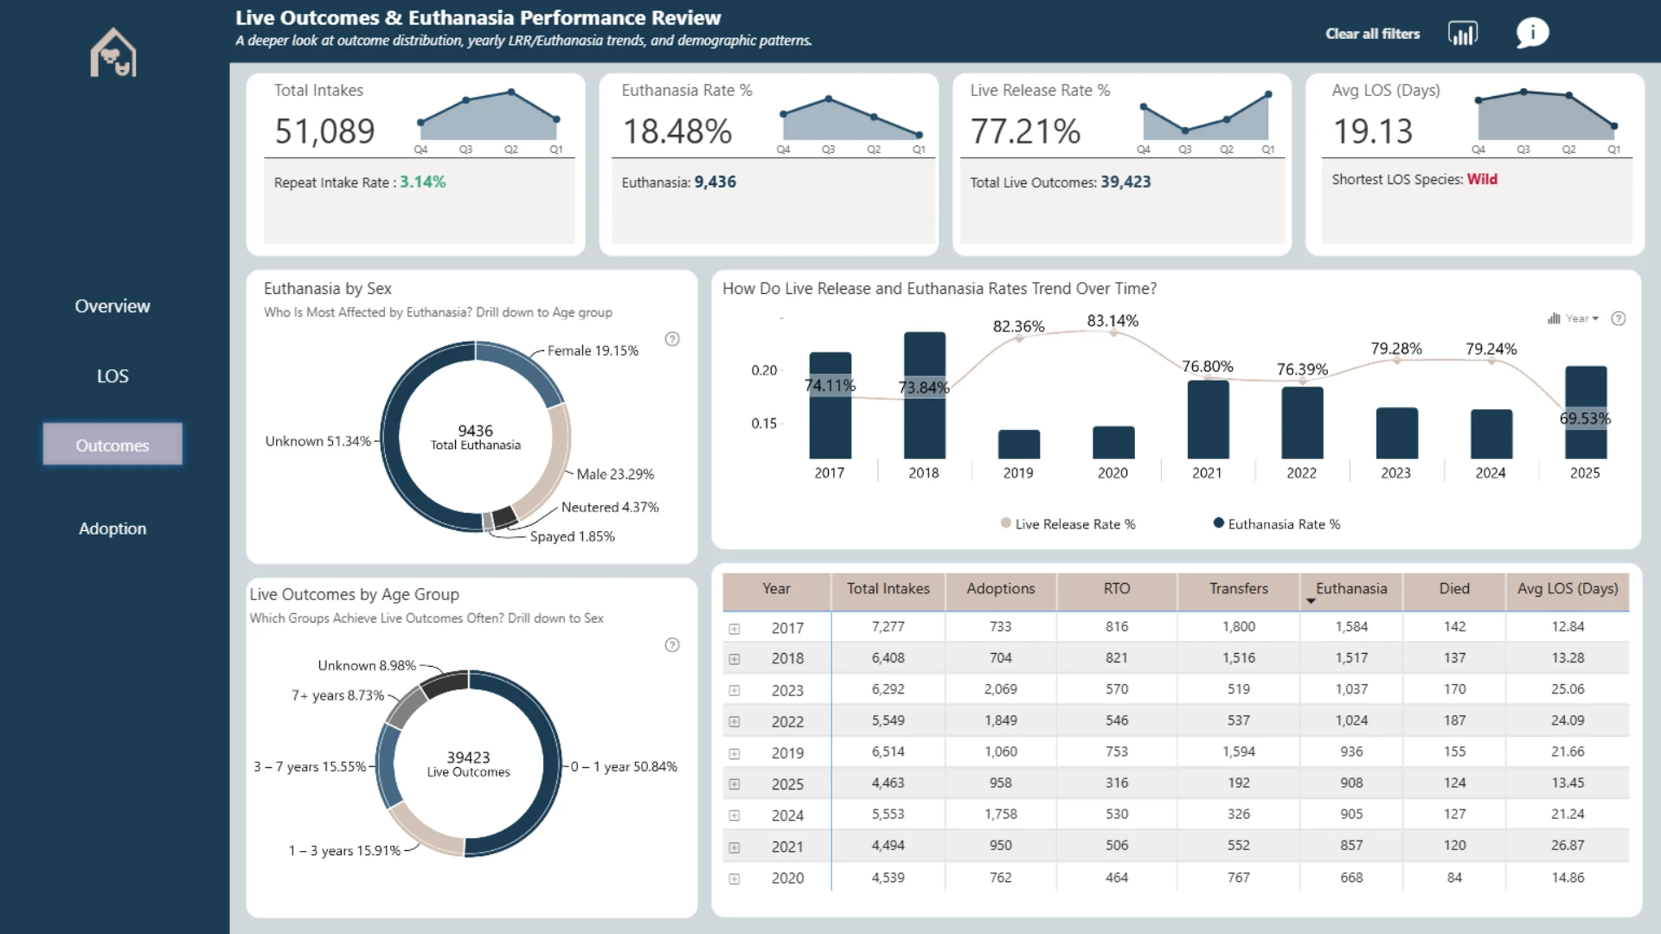
Task: Click the Total Live Outcomes 39,423 value
Action: 1126,182
